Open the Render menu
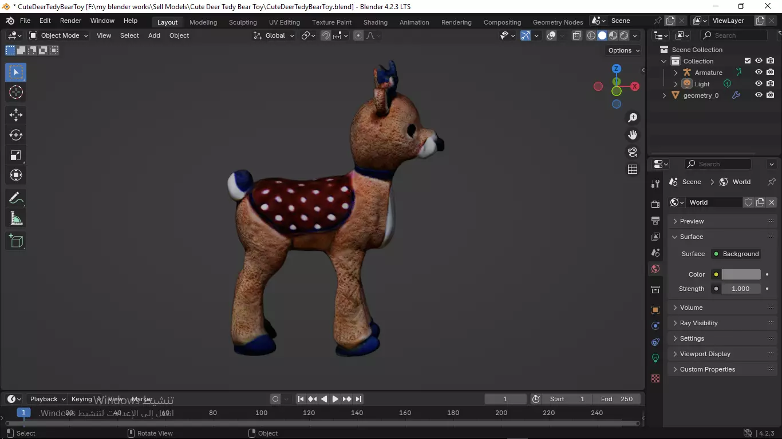782x439 pixels. (x=70, y=21)
